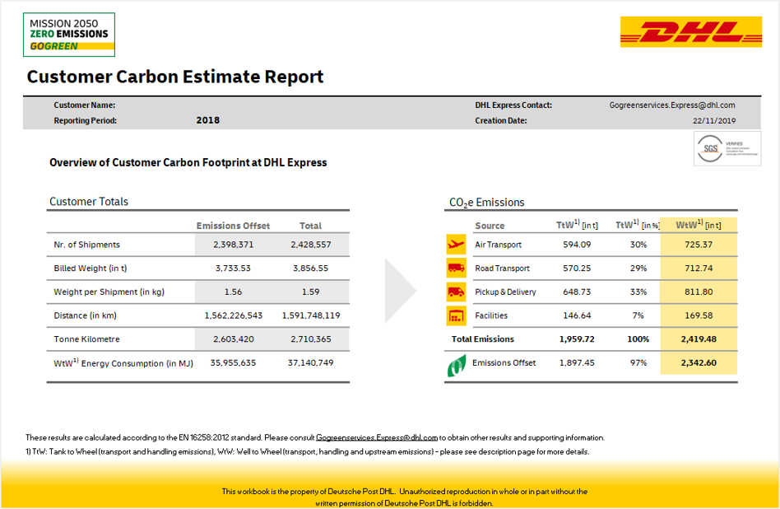Click the DHL logo

[x=691, y=32]
